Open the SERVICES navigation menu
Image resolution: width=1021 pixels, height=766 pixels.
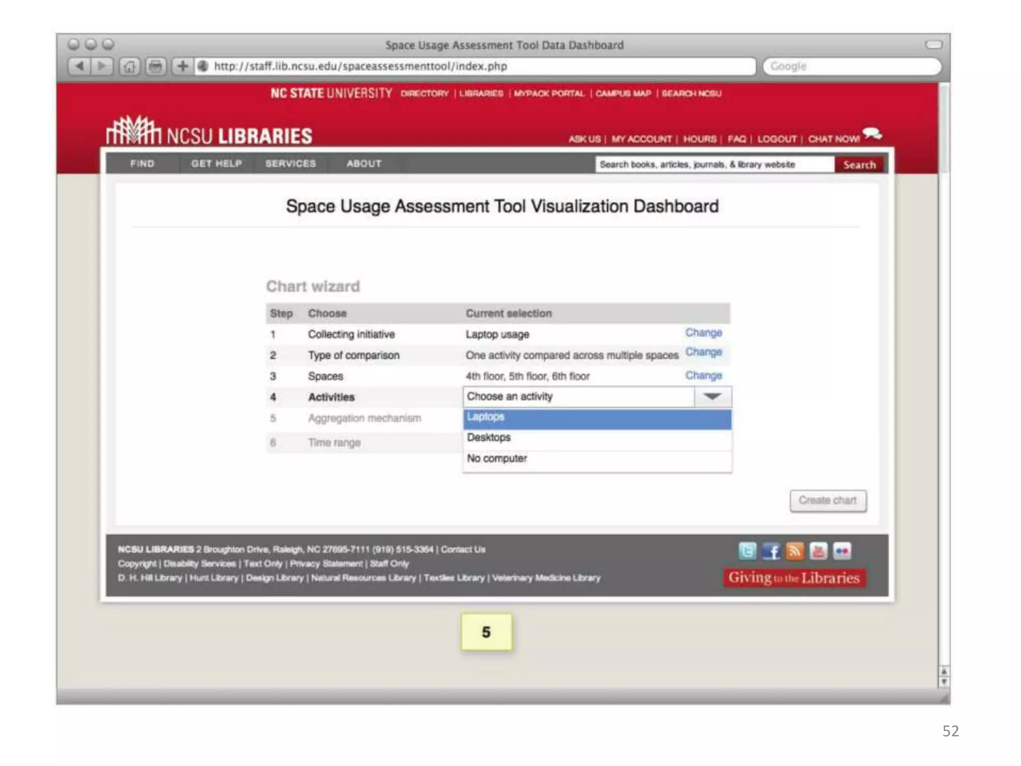pyautogui.click(x=290, y=164)
